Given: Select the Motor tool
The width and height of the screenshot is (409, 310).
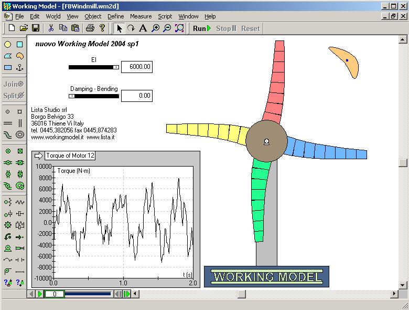Looking at the screenshot, I should click(8, 249).
